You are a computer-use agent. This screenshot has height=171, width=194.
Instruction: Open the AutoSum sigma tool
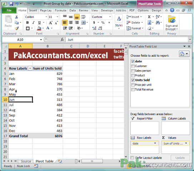pyautogui.click(x=149, y=17)
